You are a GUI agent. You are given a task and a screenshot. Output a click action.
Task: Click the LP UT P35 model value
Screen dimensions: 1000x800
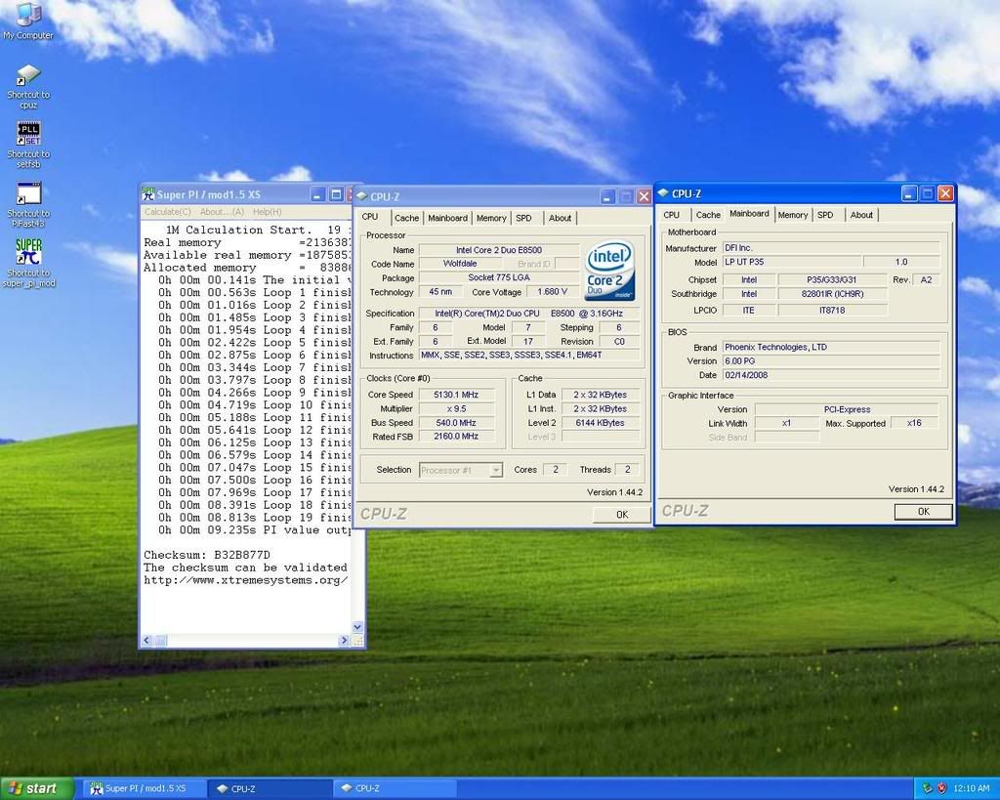point(792,262)
